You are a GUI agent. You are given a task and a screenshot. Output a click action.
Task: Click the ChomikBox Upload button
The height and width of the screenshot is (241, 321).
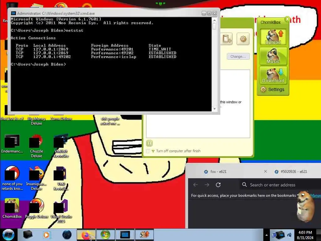click(x=273, y=37)
